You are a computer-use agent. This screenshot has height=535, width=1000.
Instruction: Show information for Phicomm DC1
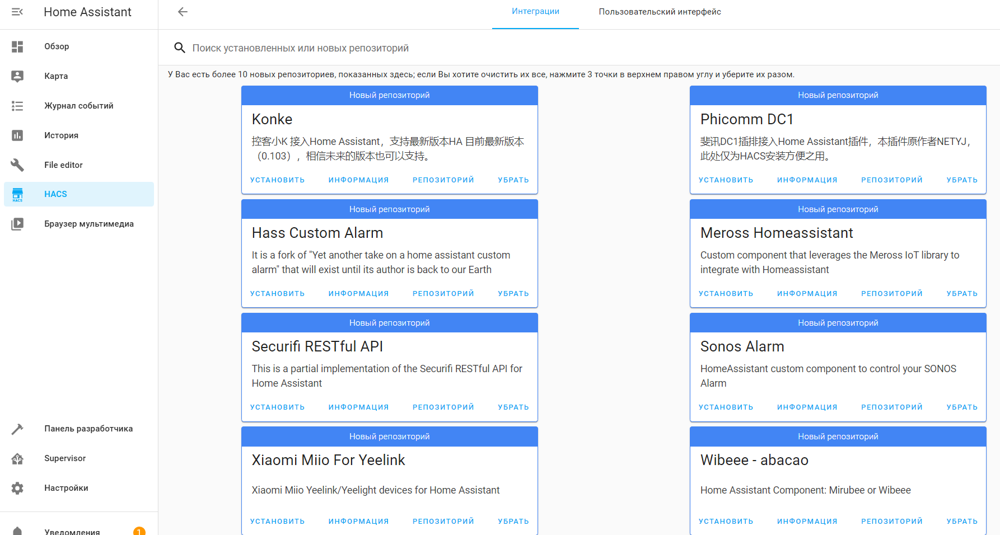pyautogui.click(x=807, y=180)
